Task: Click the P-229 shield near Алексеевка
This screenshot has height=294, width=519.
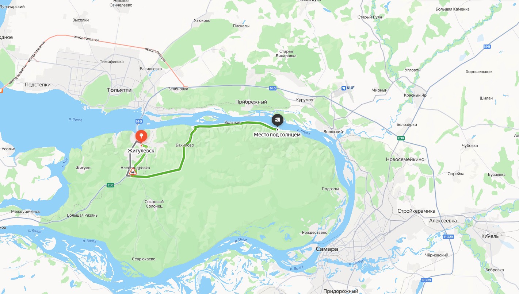Action: coord(448,237)
